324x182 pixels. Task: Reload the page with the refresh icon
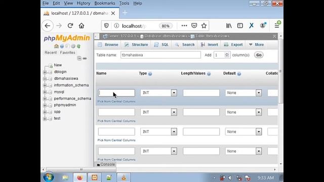coord(70,26)
